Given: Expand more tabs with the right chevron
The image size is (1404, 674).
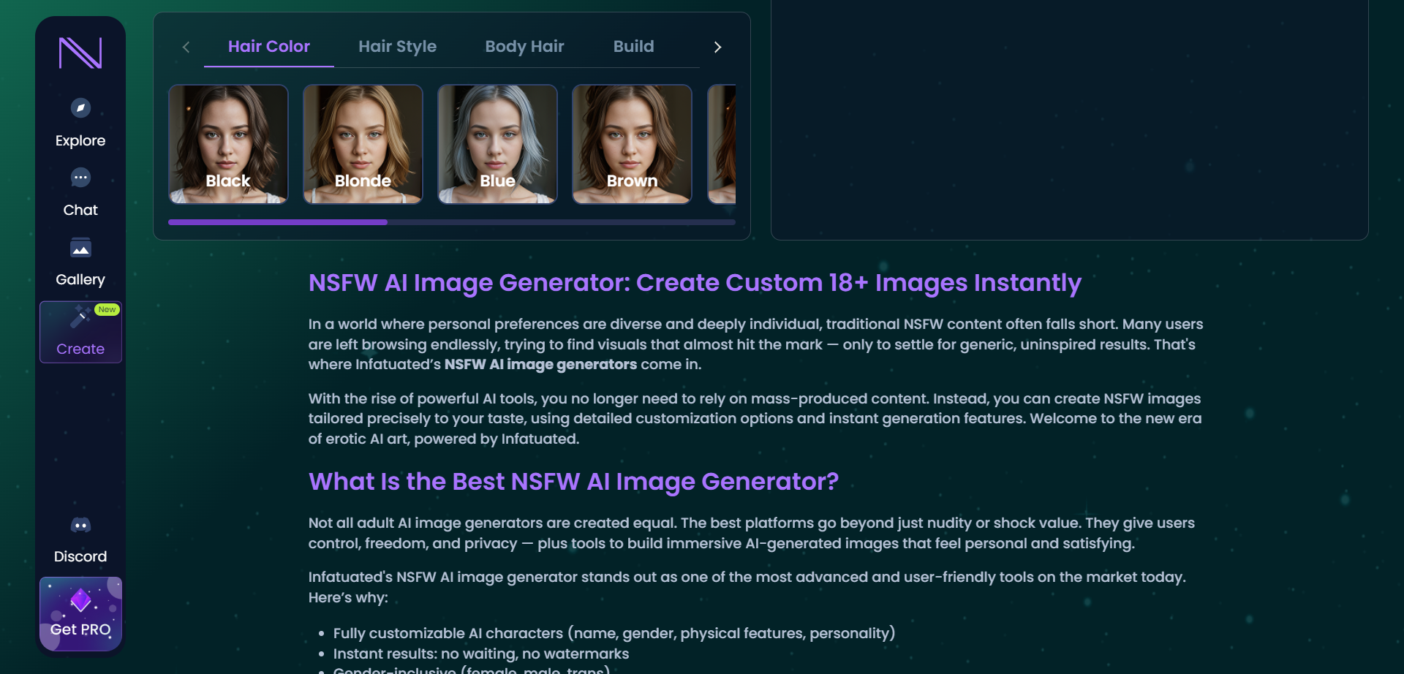Looking at the screenshot, I should pos(717,47).
